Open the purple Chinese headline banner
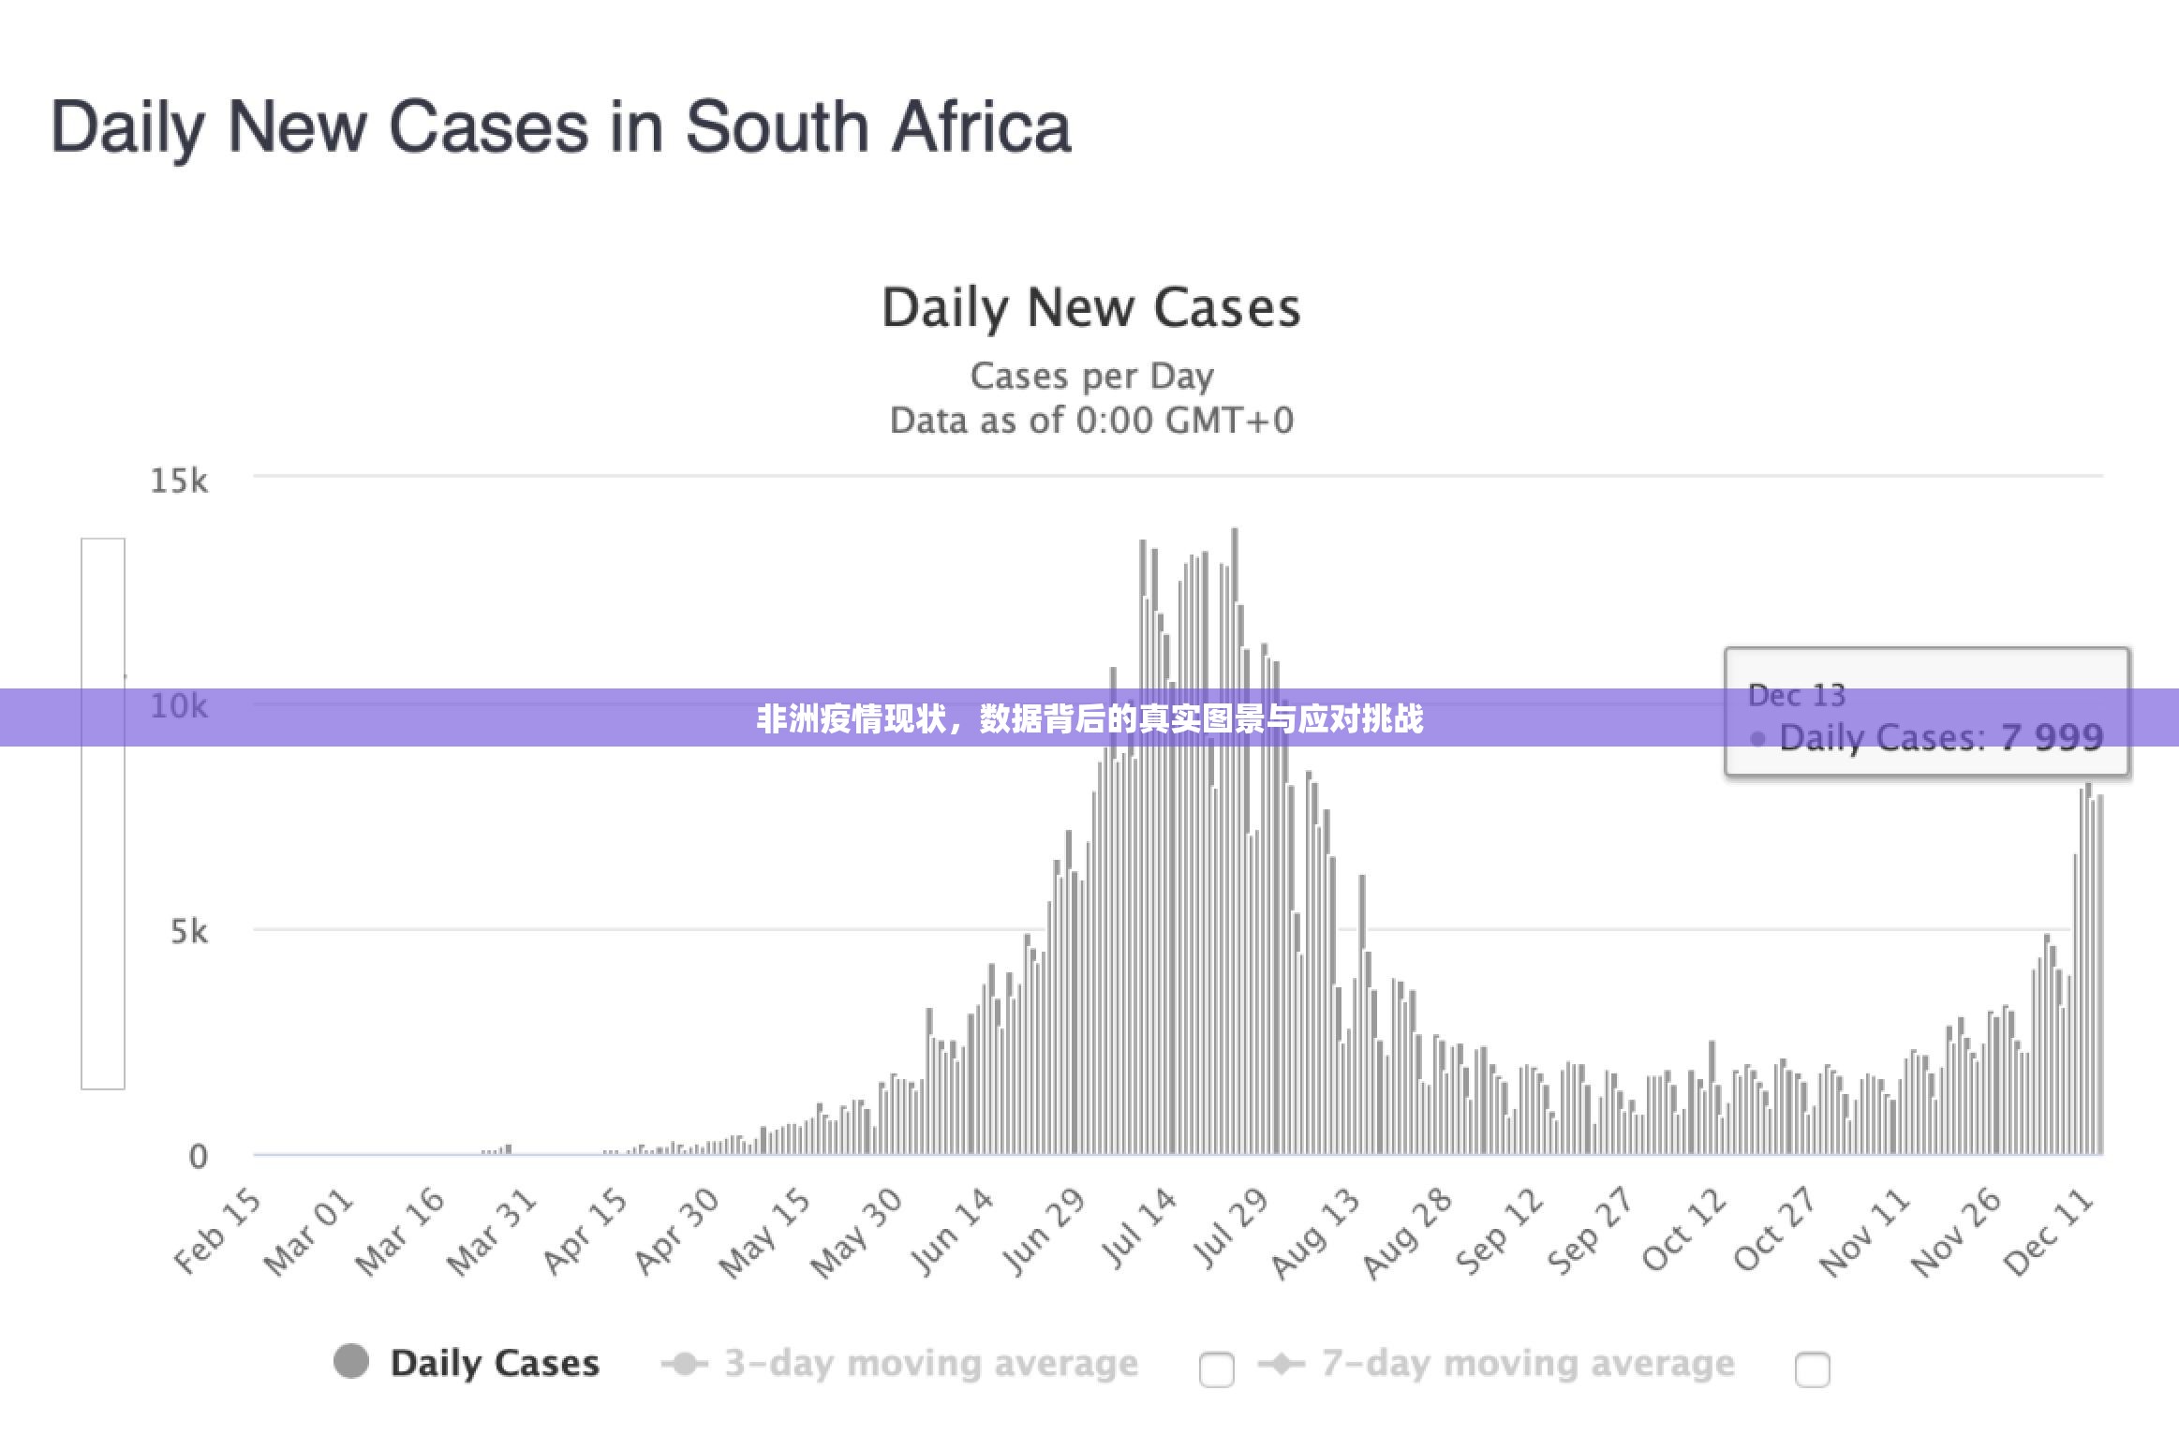 [1089, 718]
